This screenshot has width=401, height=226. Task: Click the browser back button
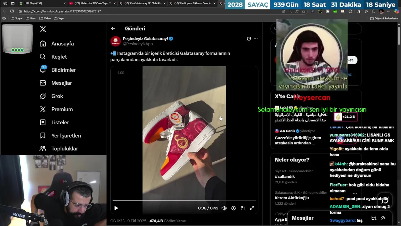coord(4,11)
